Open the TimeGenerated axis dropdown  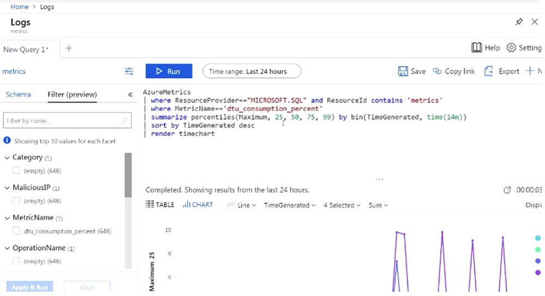[x=290, y=206]
